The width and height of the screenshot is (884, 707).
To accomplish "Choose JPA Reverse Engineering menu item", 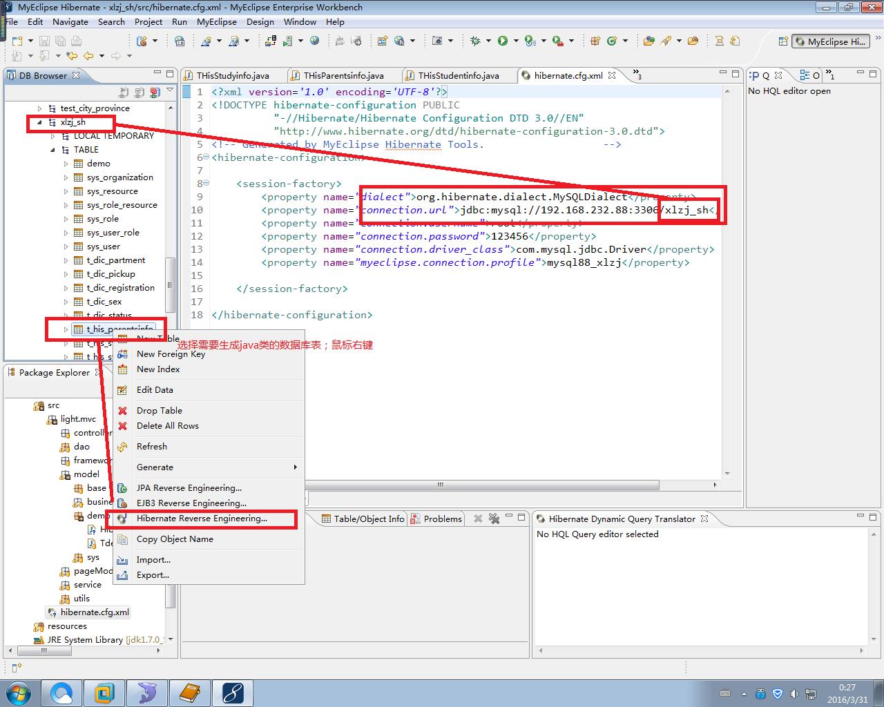I will click(x=209, y=488).
